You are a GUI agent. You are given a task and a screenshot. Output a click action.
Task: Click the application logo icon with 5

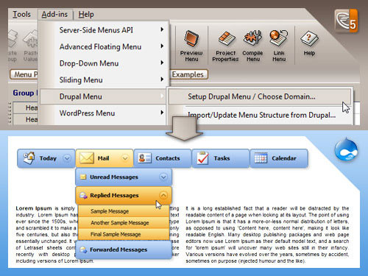pyautogui.click(x=346, y=21)
